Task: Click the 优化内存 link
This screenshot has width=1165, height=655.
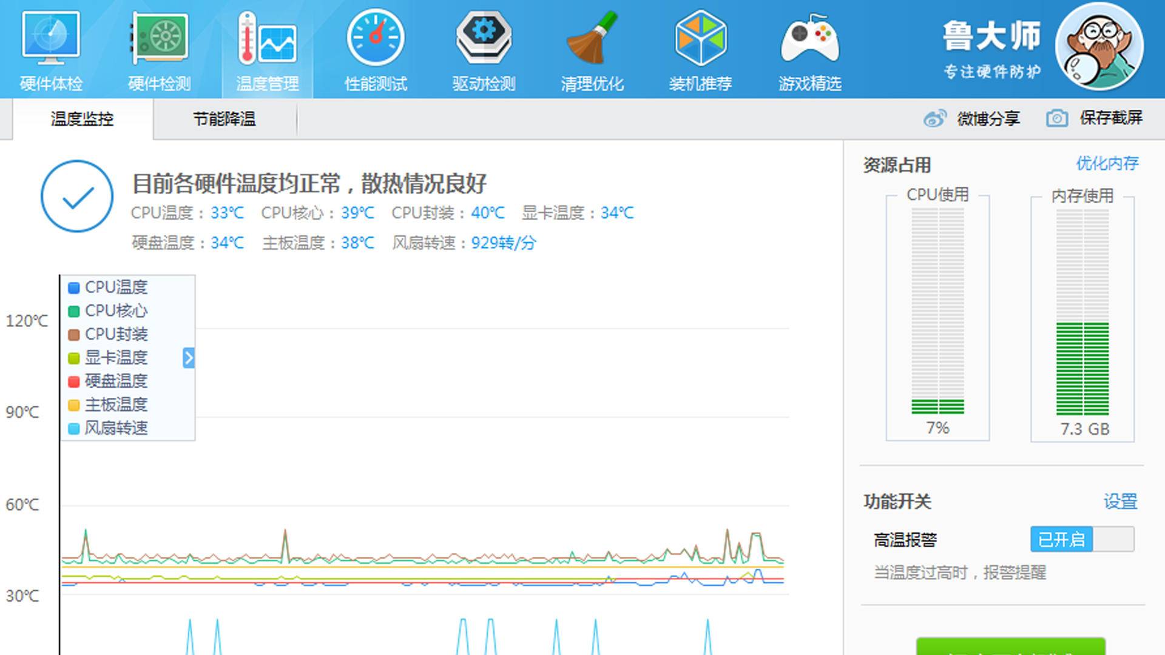Action: (x=1107, y=163)
